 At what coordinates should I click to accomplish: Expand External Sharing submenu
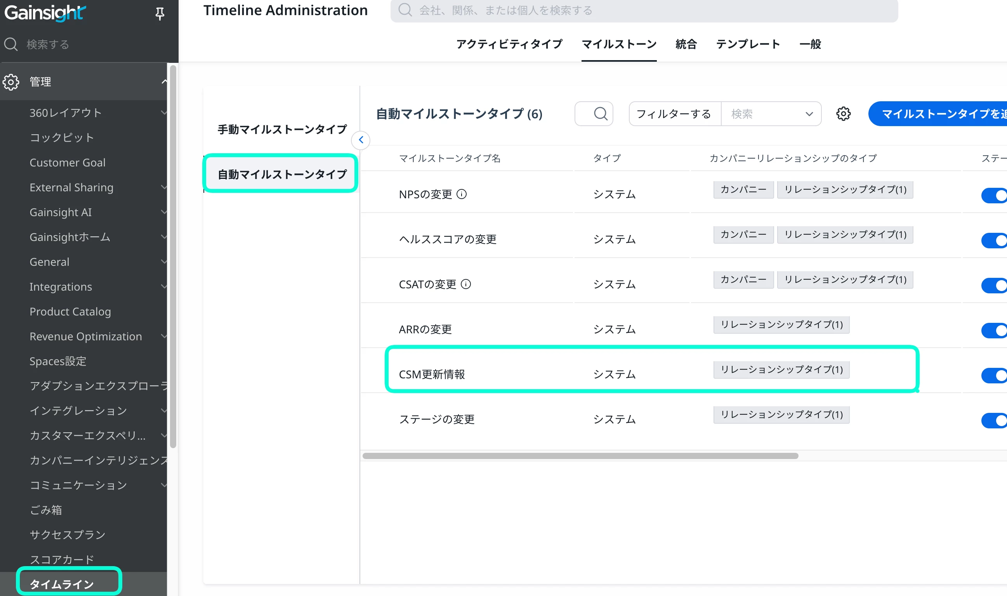pyautogui.click(x=163, y=187)
